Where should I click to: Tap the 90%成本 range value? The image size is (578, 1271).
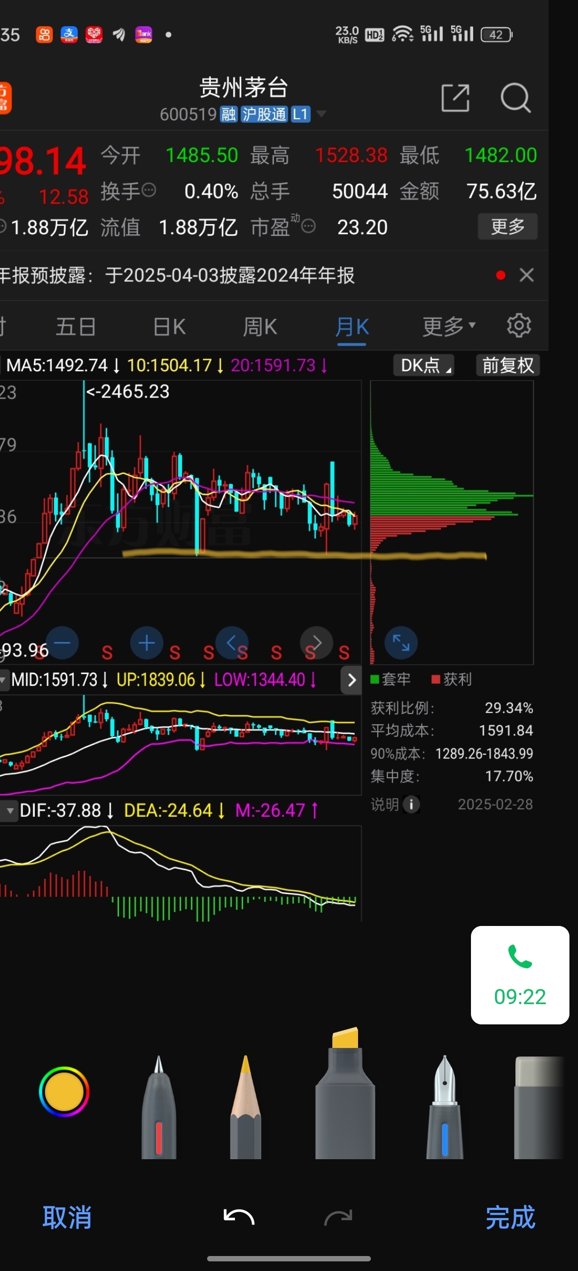(484, 753)
